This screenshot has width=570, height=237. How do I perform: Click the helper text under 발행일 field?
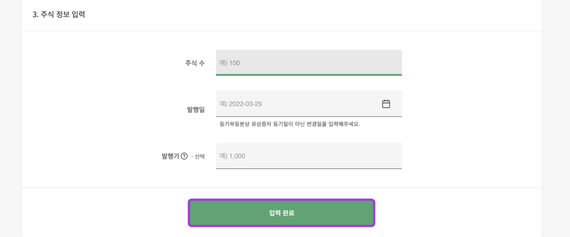pyautogui.click(x=290, y=124)
